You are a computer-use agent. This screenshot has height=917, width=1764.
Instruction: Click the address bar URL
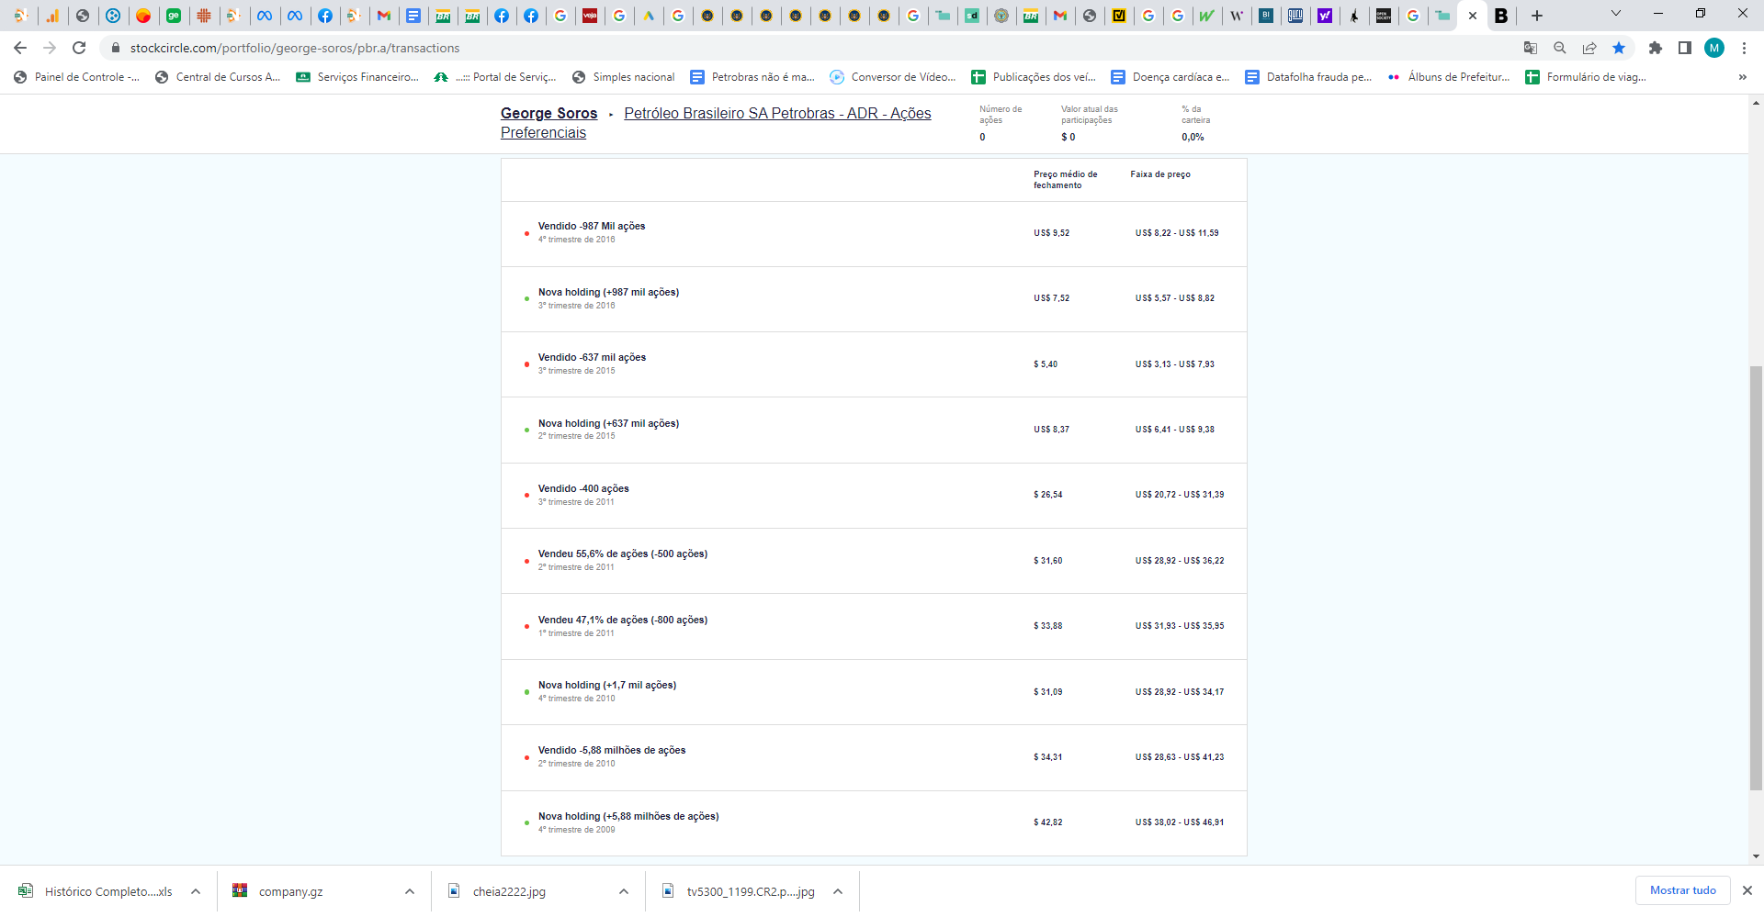click(295, 48)
